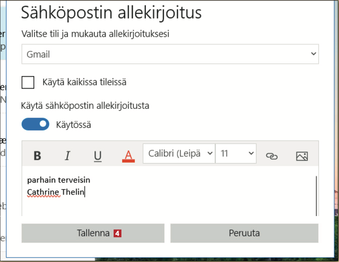This screenshot has width=339, height=262.
Task: Click the Käytä kaikissa tileissä label text
Action: [x=84, y=82]
